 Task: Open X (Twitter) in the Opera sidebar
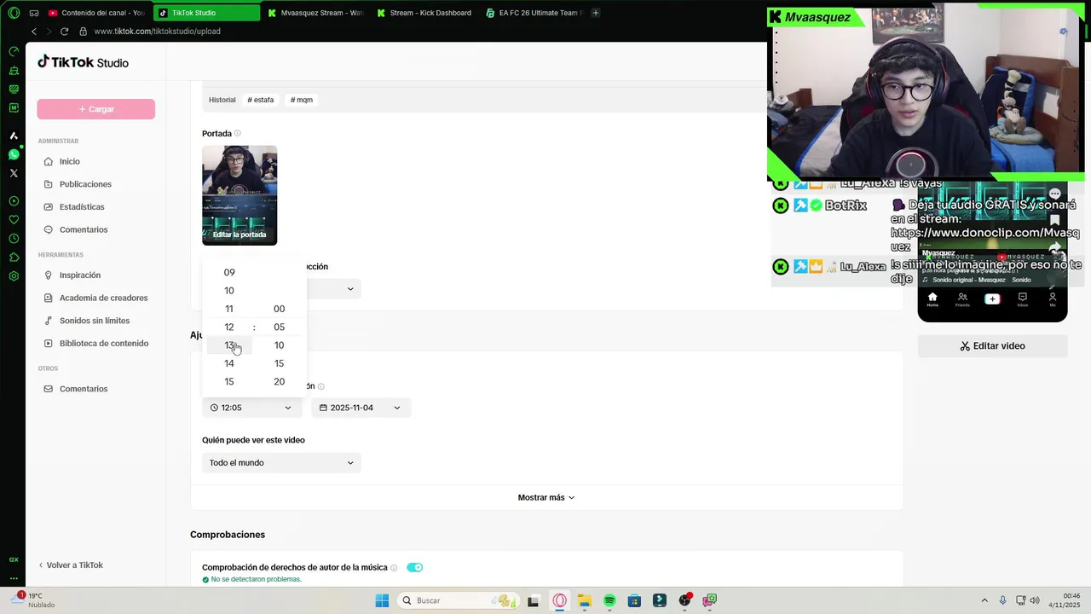tap(14, 173)
